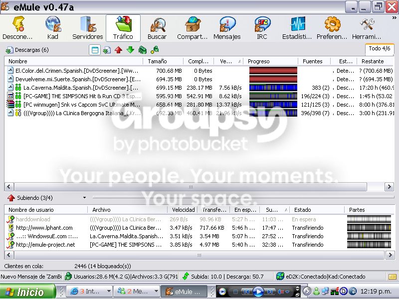399x299 pixels.
Task: Click play on the taskbar media player
Action: pyautogui.click(x=258, y=292)
